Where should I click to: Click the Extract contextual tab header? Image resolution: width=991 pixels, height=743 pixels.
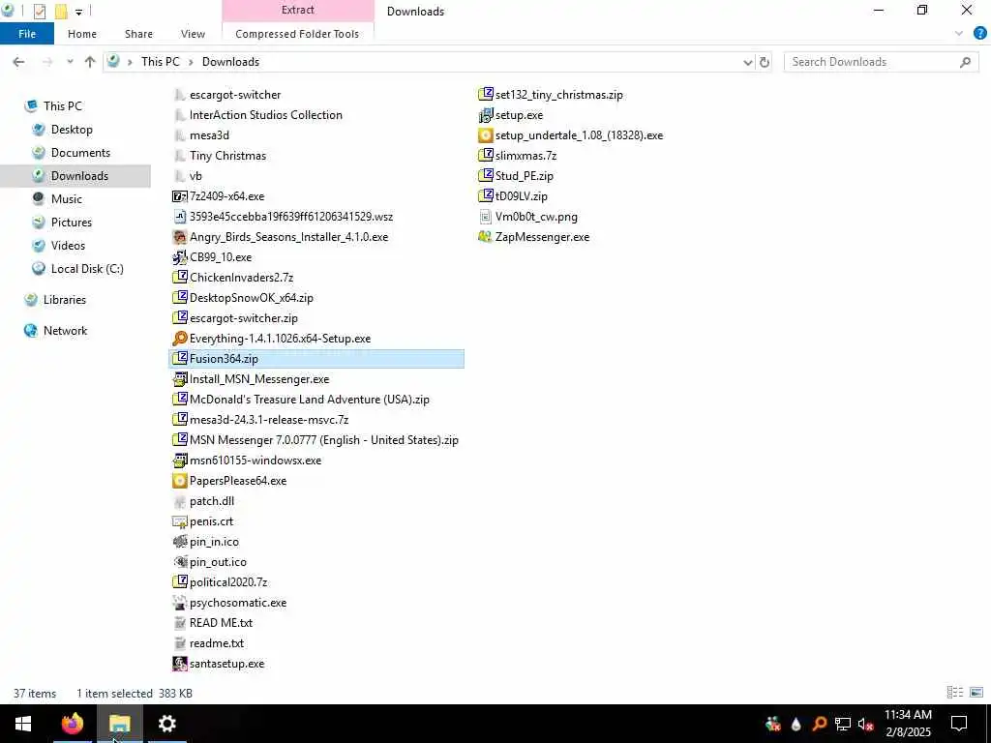(x=298, y=10)
